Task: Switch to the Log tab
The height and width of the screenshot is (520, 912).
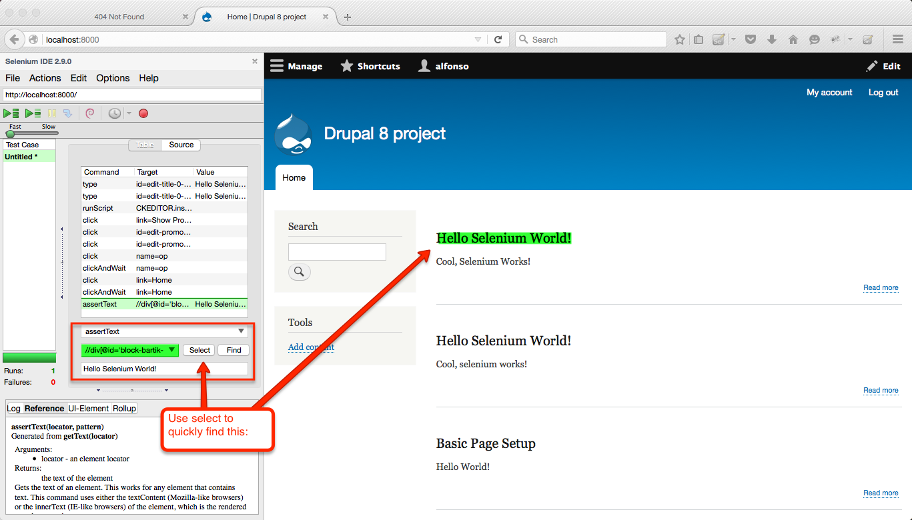Action: click(13, 408)
